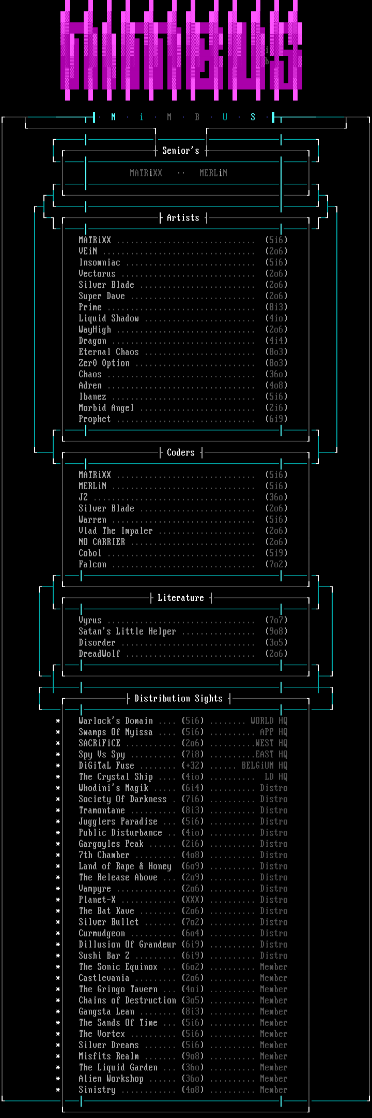Click the Distribution Sights heading
Viewport: 372px width, 1118px height.
pyautogui.click(x=178, y=699)
